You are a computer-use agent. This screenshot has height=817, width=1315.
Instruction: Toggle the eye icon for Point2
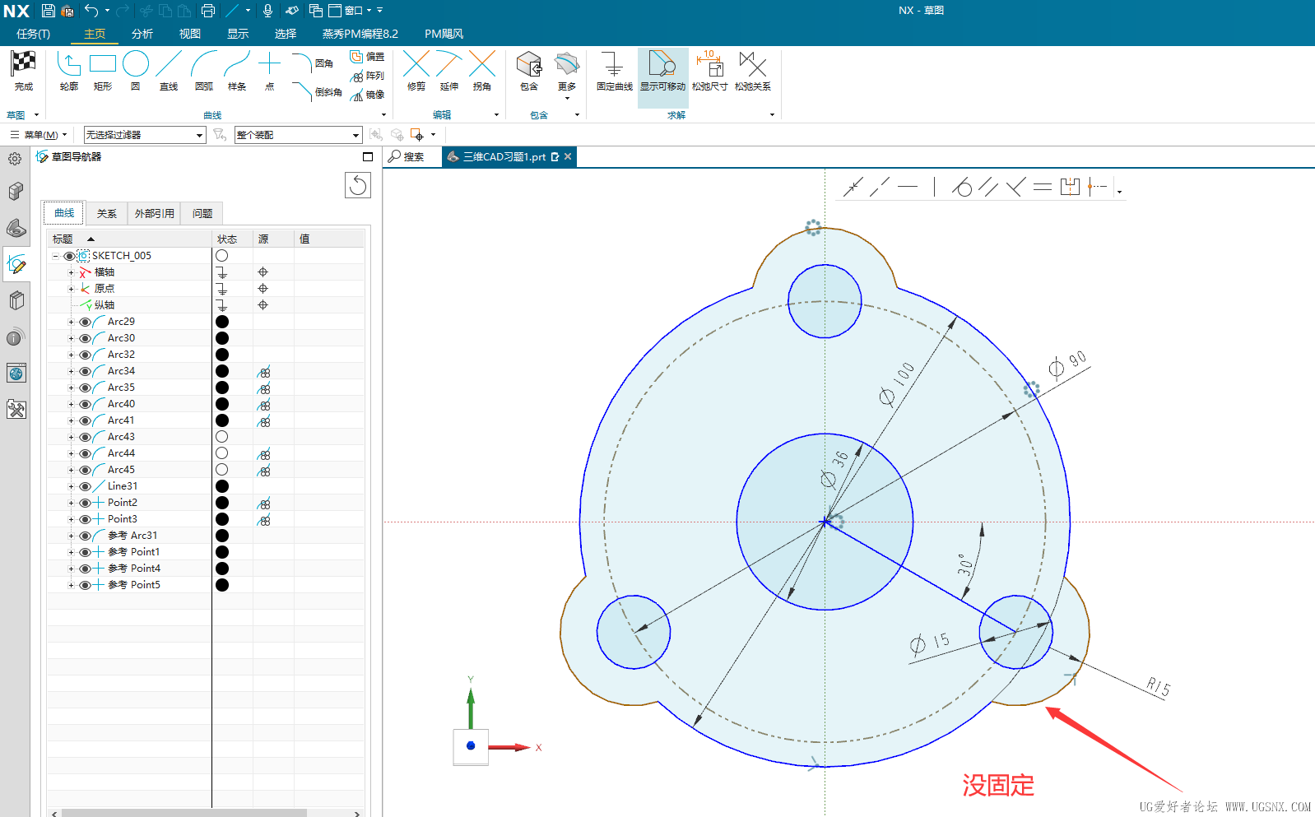(x=85, y=503)
